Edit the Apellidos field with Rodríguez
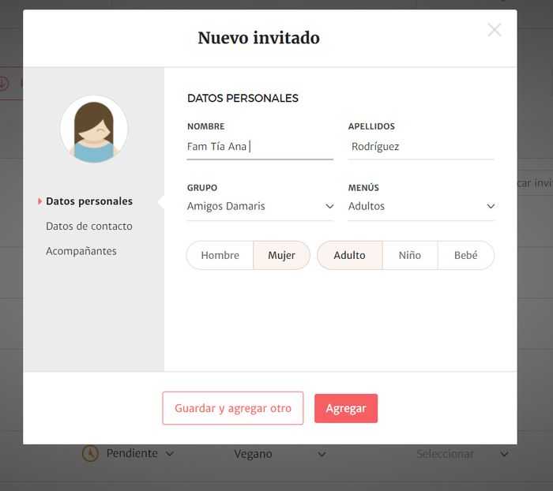 pyautogui.click(x=421, y=146)
